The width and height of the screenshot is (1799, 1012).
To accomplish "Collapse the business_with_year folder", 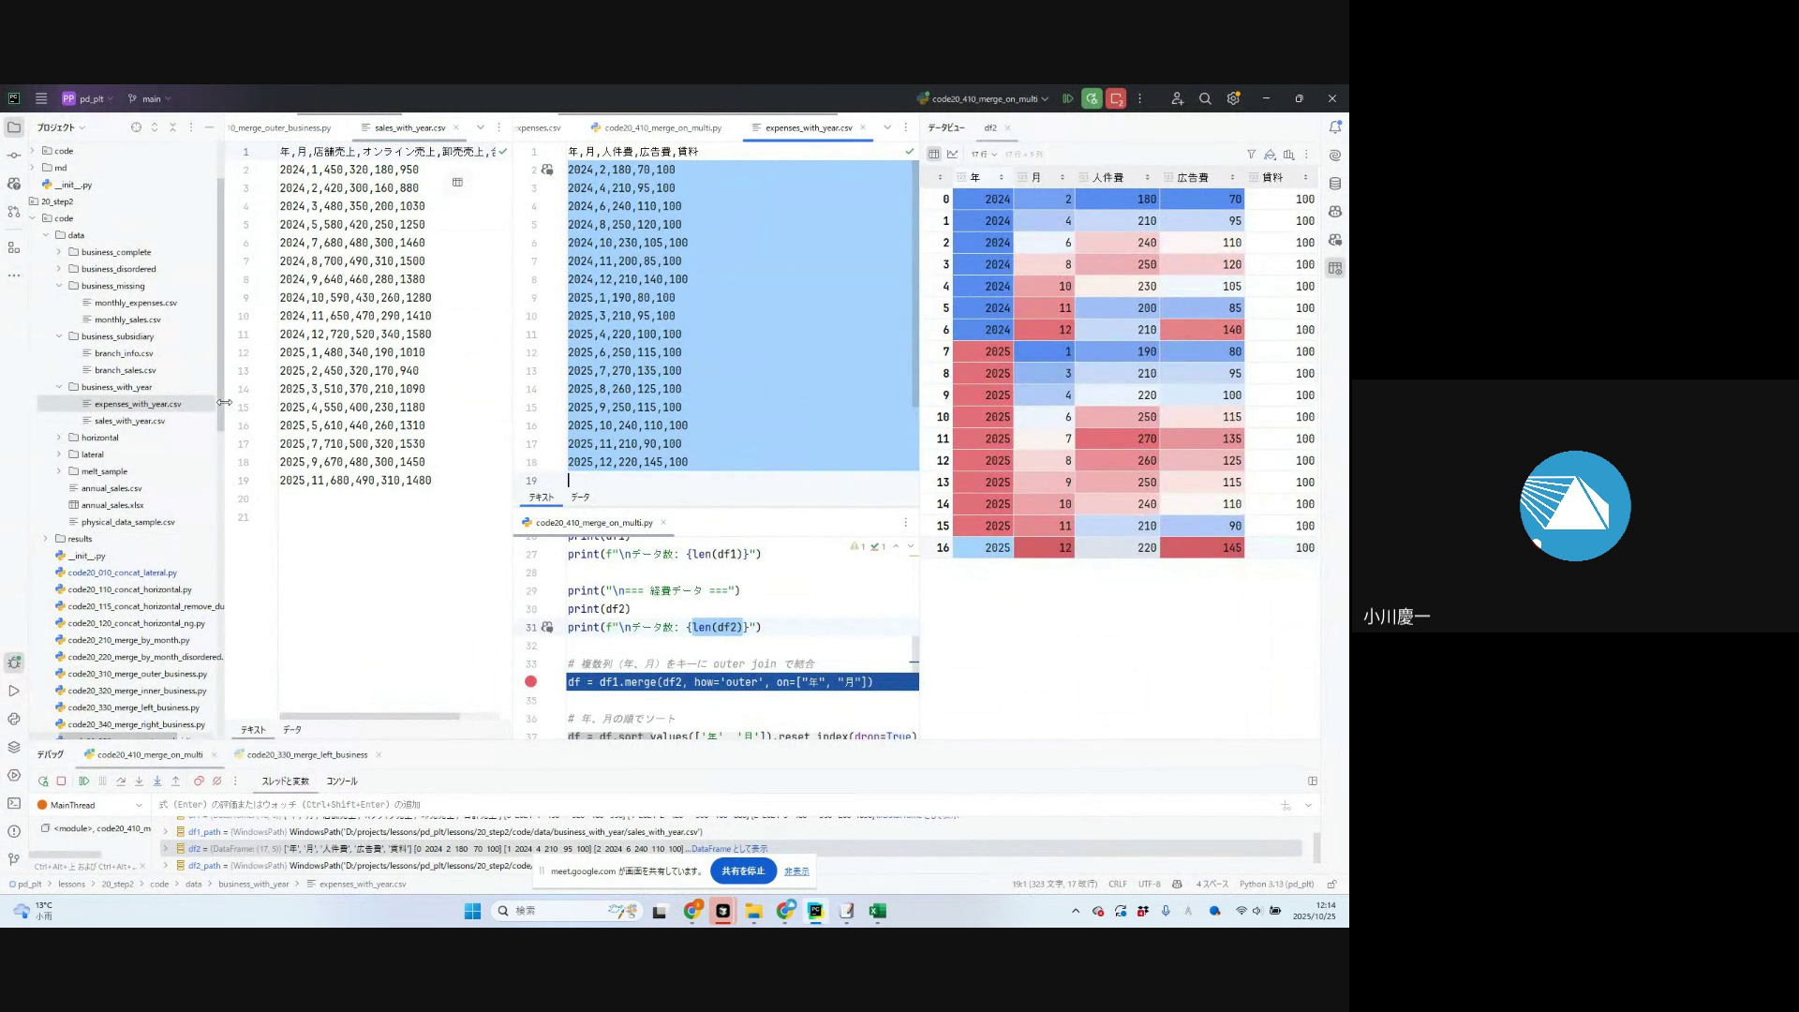I will 59,387.
